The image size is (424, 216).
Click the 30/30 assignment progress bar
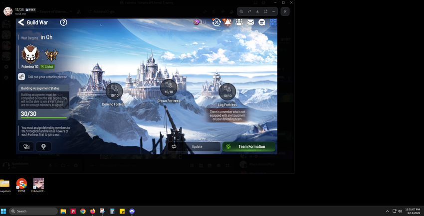[43, 117]
